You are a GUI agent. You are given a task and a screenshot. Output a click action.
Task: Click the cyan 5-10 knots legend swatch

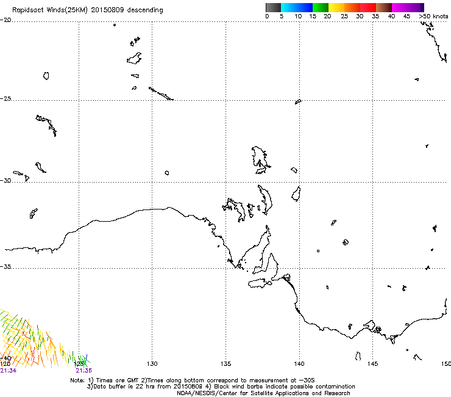click(289, 7)
